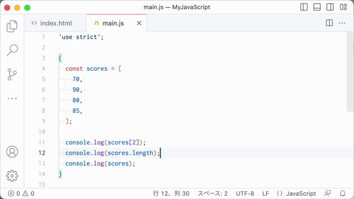Close the main.js tab

[139, 23]
